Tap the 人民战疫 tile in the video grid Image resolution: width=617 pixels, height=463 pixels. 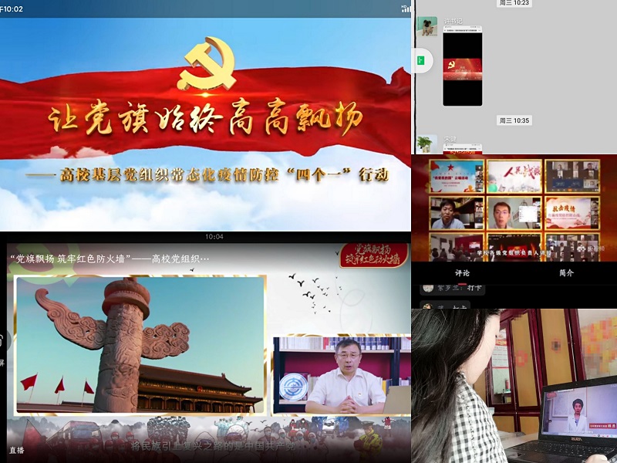(x=514, y=176)
